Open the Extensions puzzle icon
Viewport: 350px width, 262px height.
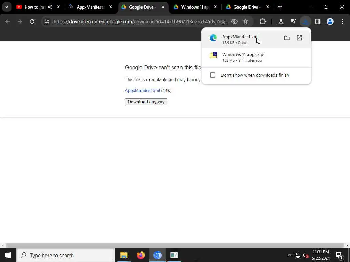[x=263, y=21]
